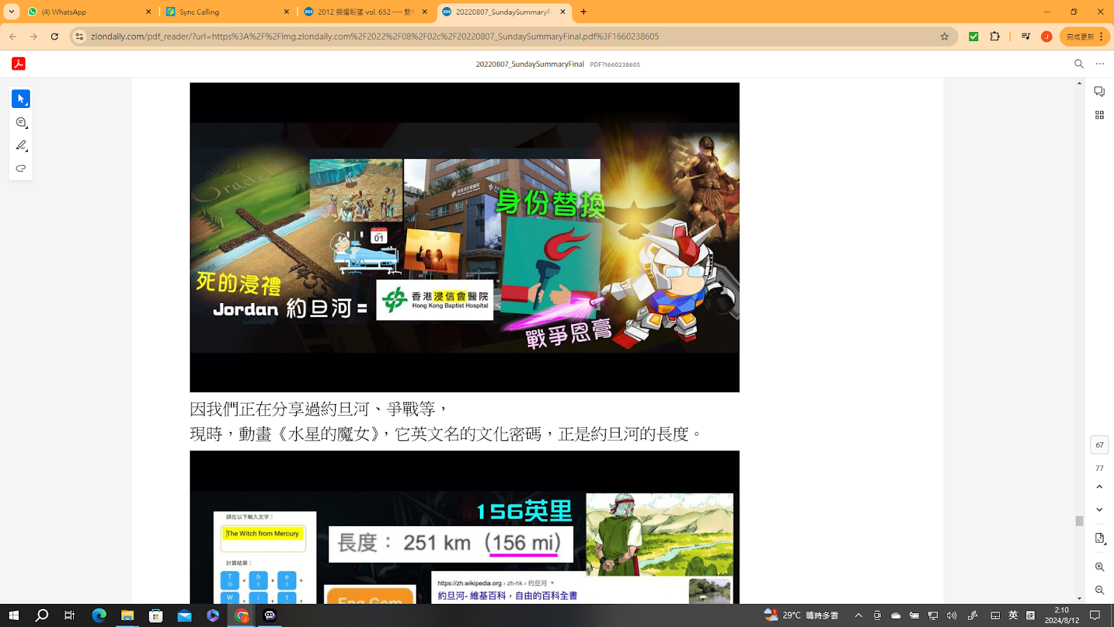Open Windows taskbar search
The image size is (1114, 627).
click(42, 615)
